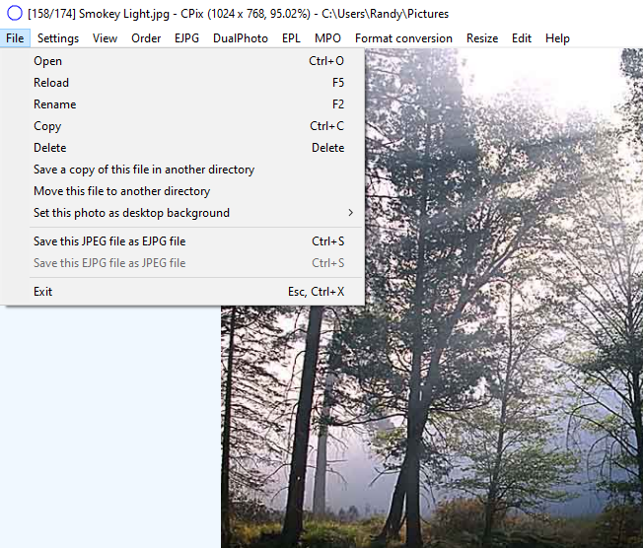Open the Settings menu
The image size is (643, 548).
click(58, 38)
